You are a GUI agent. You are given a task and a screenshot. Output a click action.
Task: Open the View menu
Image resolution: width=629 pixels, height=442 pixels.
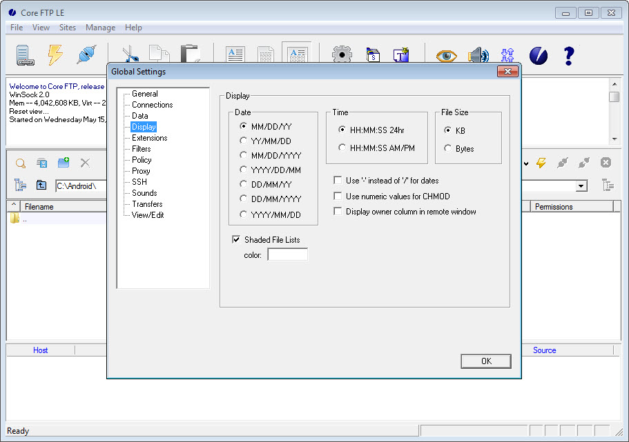[x=41, y=28]
